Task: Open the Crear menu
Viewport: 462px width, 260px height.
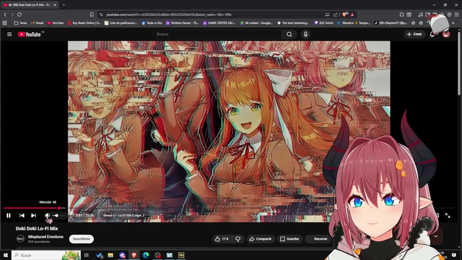Action: (x=414, y=34)
